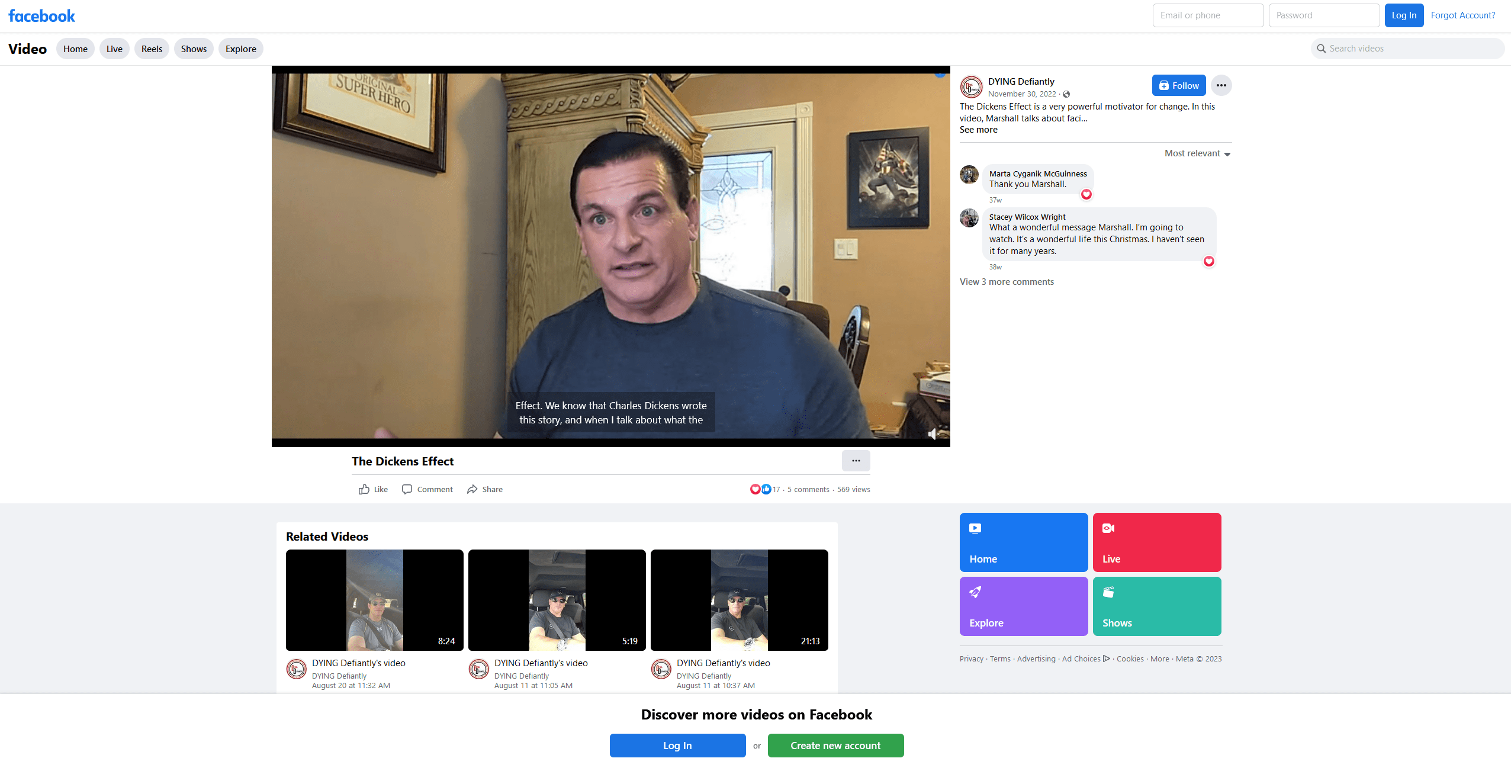Viewport: 1511px width, 771px height.
Task: Click the thumbs-up Like icon
Action: pos(364,489)
